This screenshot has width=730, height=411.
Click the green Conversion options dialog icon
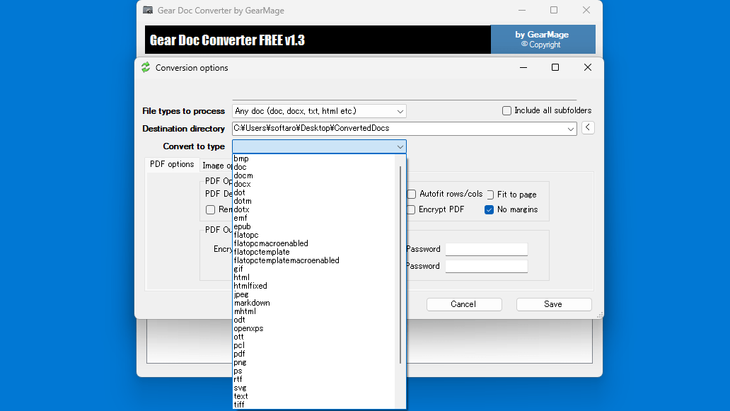(146, 68)
